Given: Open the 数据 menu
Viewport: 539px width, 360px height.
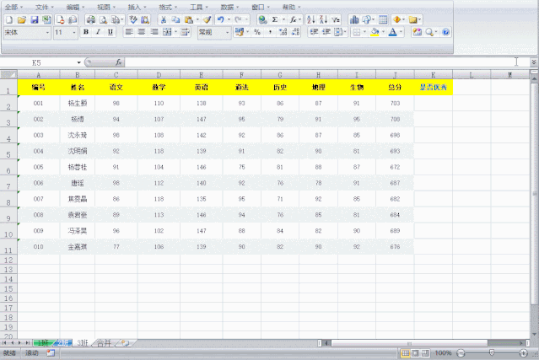Looking at the screenshot, I should click(x=229, y=8).
